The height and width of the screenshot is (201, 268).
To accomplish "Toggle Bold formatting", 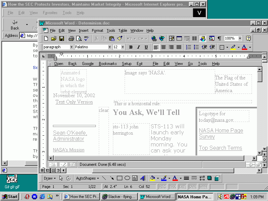I will pyautogui.click(x=131, y=47).
